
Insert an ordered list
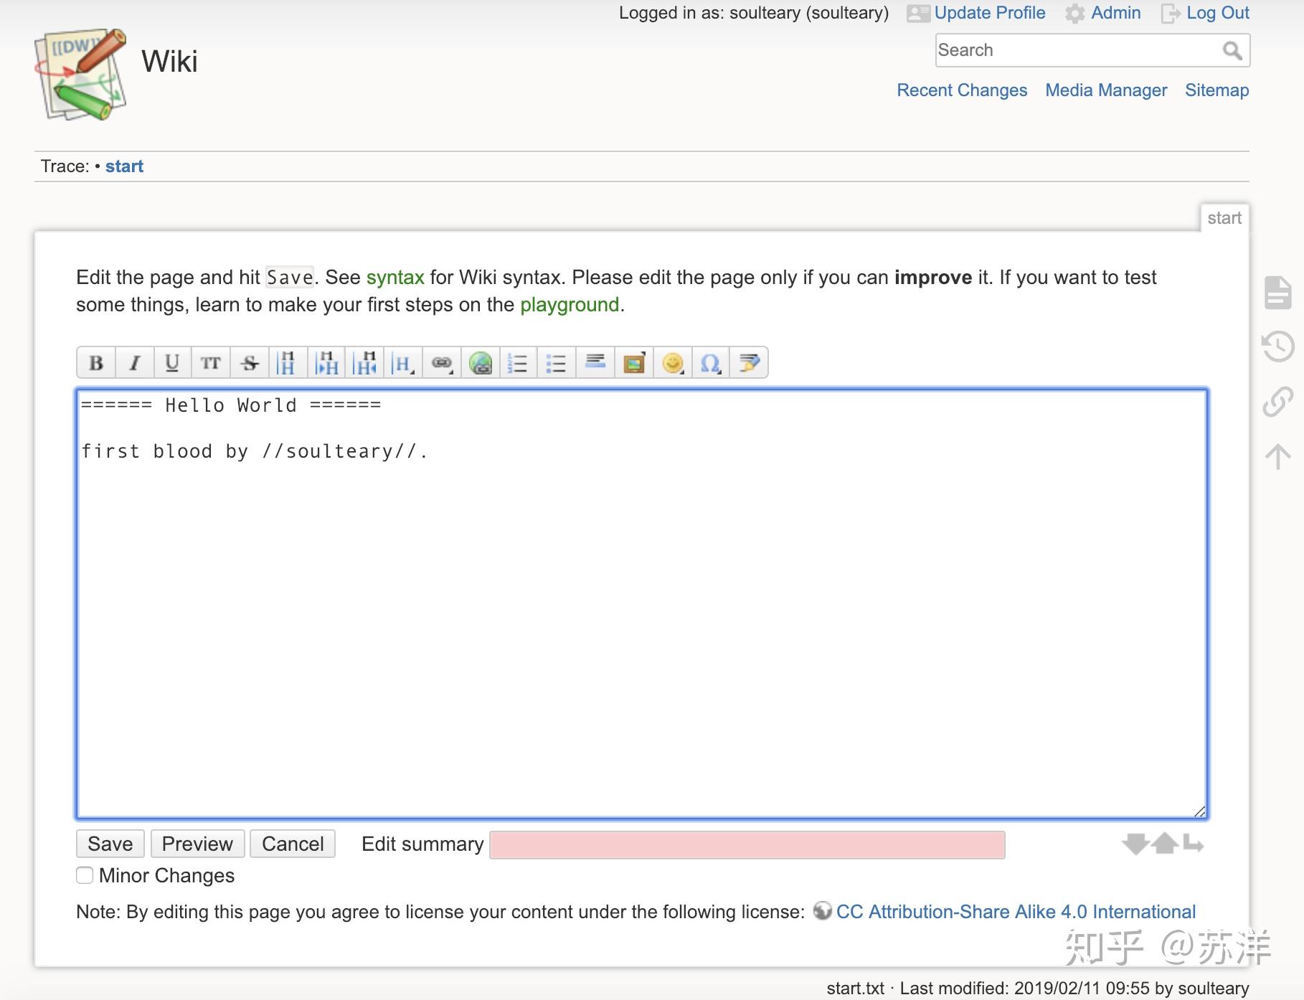(519, 363)
